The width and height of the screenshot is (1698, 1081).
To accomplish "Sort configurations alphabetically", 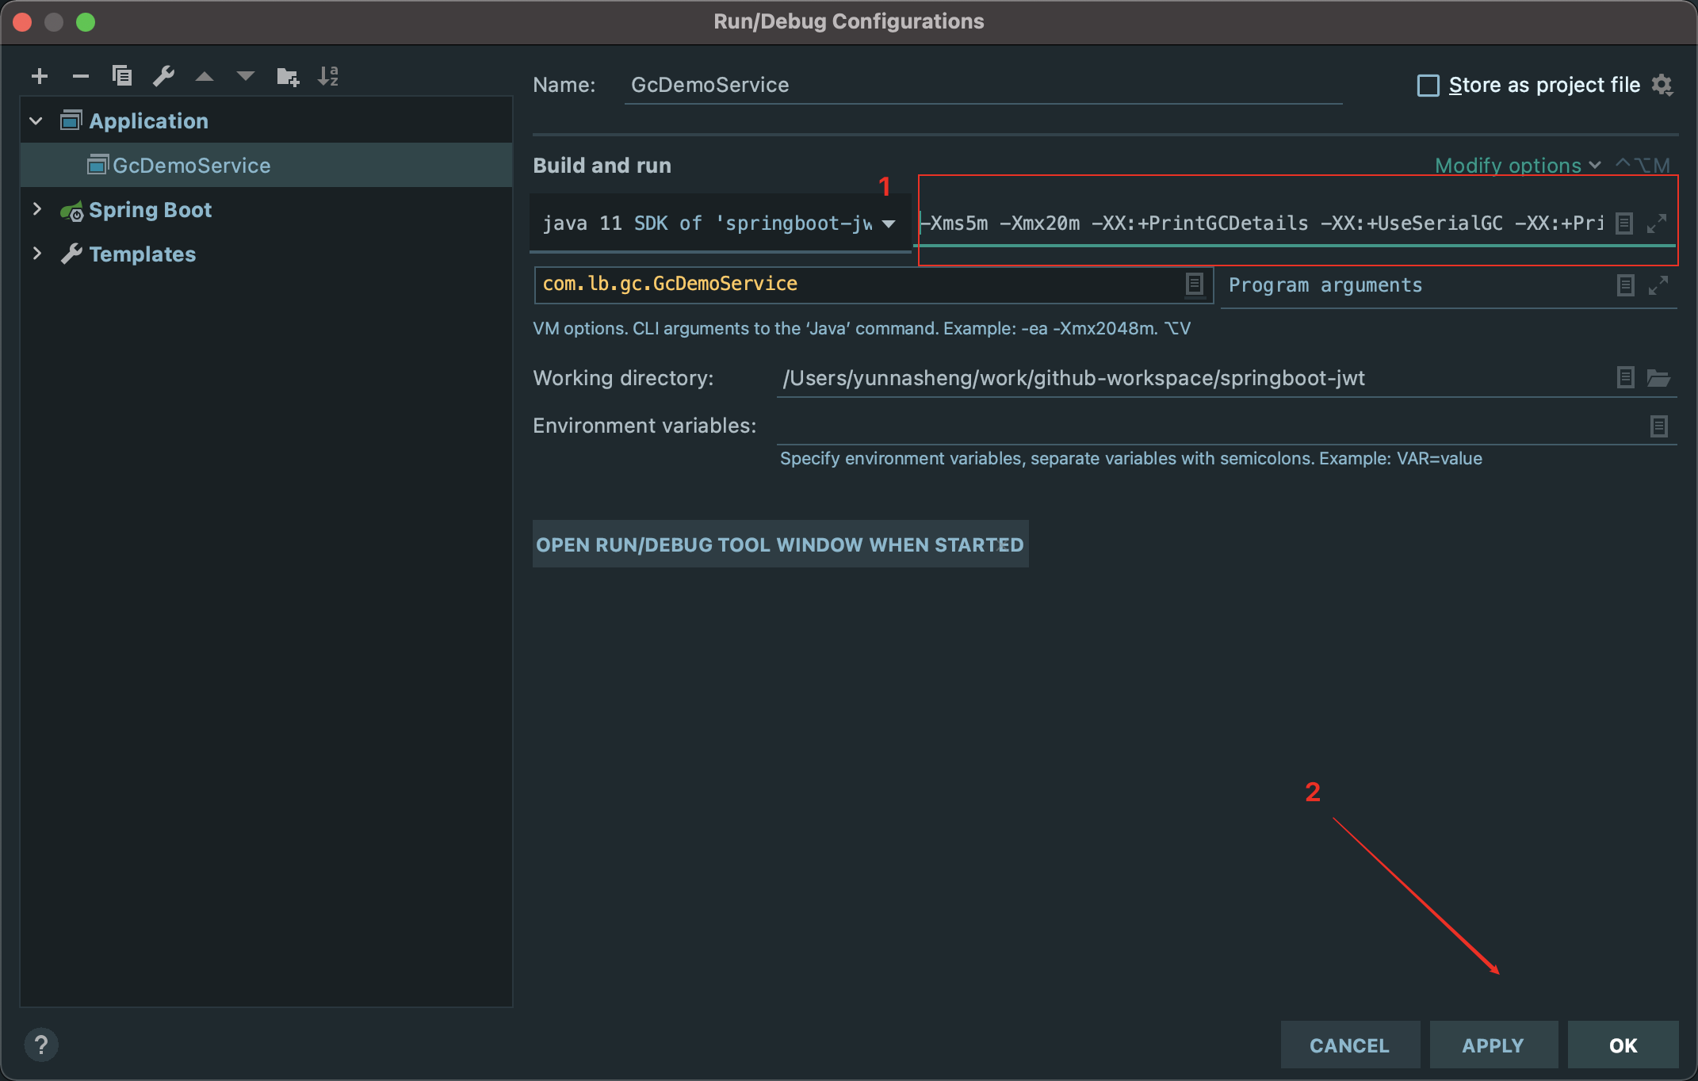I will pos(328,76).
